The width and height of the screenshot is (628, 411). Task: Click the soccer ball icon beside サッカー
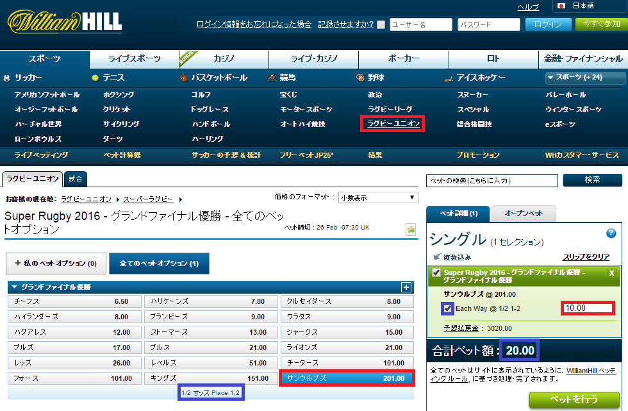(6, 78)
